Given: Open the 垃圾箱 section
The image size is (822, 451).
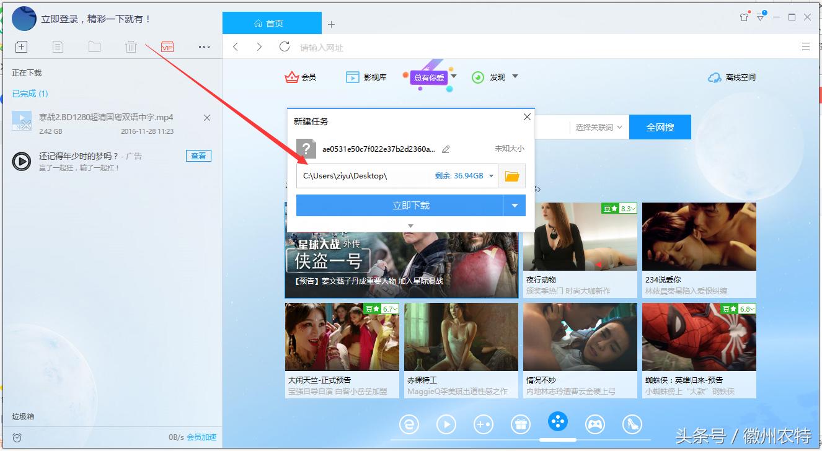Looking at the screenshot, I should point(23,416).
